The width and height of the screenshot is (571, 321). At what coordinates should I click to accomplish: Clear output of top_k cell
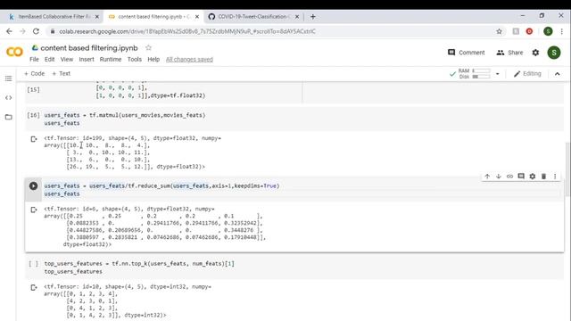pos(34,287)
